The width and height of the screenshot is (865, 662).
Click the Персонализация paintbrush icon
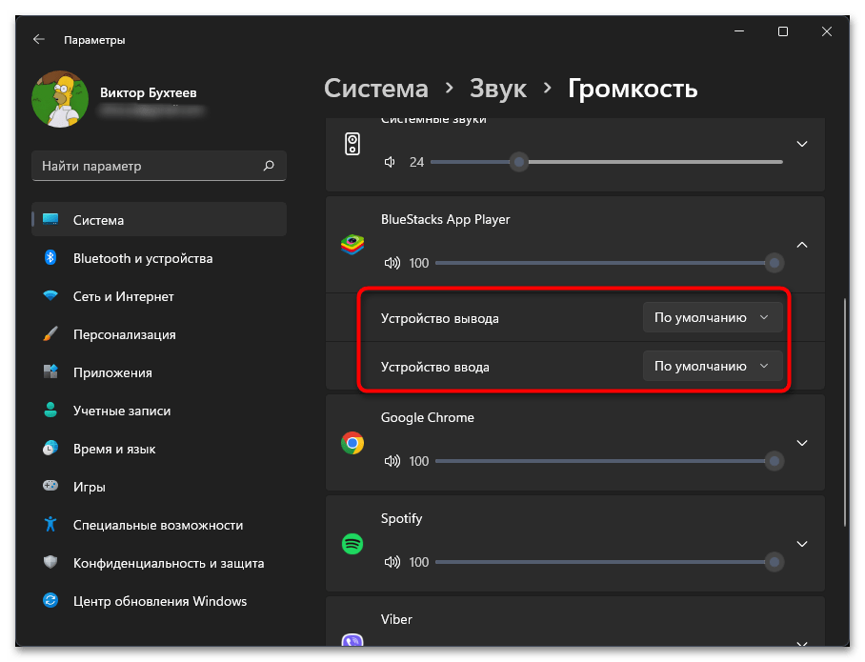(x=50, y=333)
